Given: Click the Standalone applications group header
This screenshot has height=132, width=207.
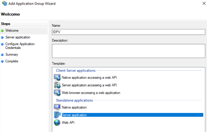Looking at the screenshot, I should point(75,100).
